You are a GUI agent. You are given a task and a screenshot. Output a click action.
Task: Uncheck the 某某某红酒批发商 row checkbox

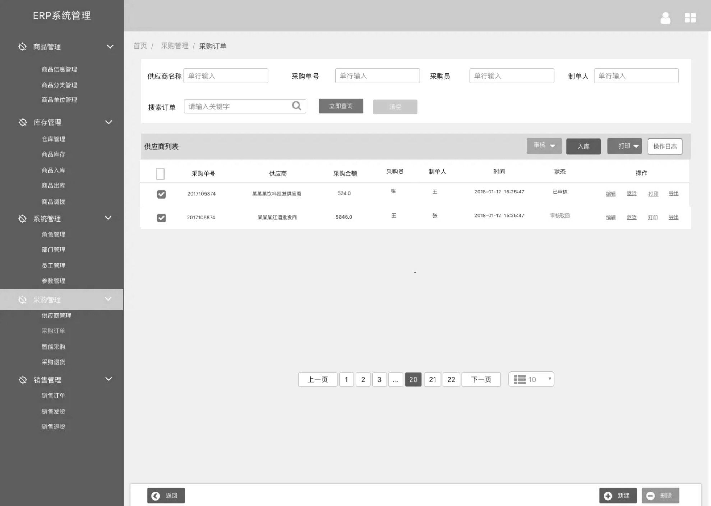click(161, 218)
